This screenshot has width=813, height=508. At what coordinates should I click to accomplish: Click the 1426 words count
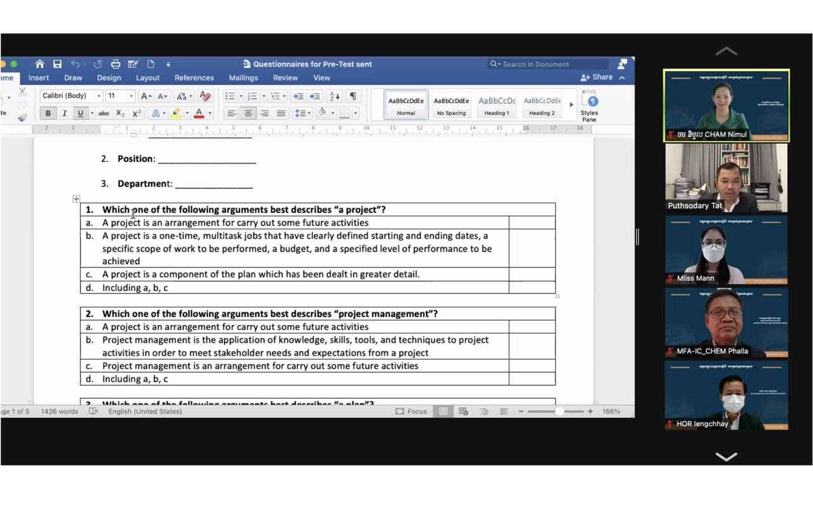60,411
